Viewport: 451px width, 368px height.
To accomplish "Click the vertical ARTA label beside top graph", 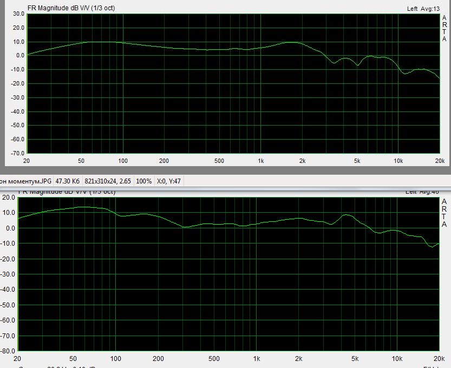I will [x=445, y=29].
